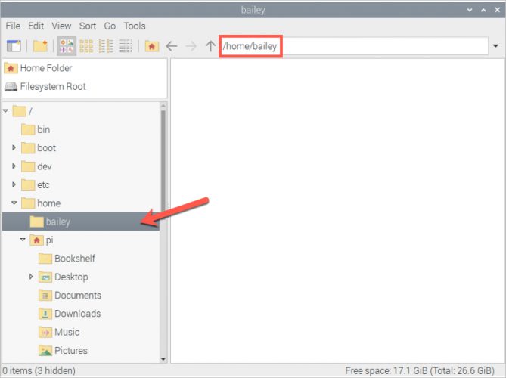
Task: Collapse the pi folder node
Action: pos(23,240)
